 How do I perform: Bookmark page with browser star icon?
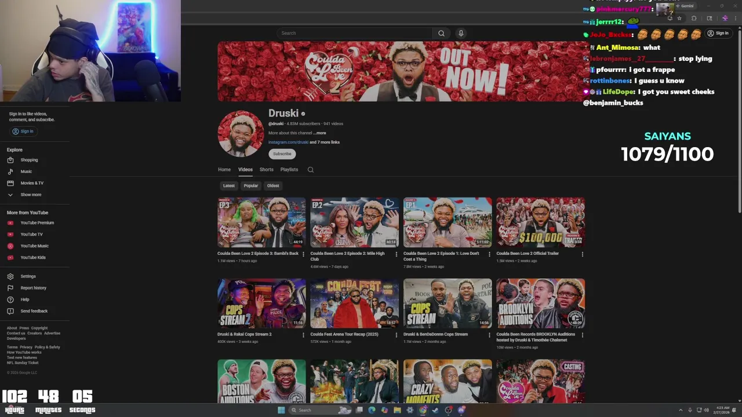(679, 18)
